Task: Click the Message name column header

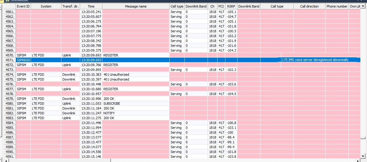Action: (x=136, y=6)
